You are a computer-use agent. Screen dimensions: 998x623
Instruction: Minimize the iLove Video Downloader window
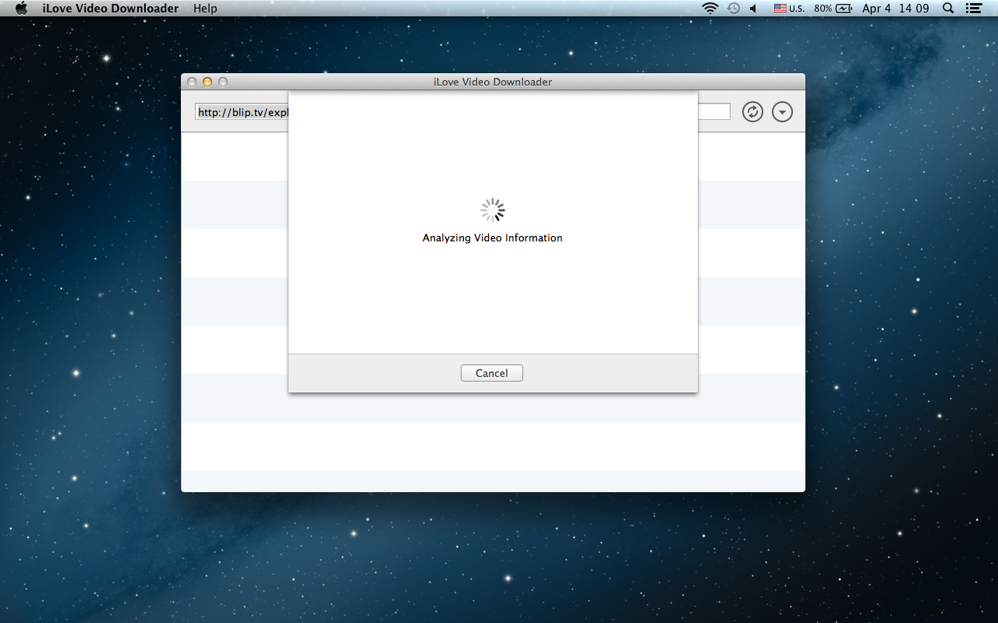207,82
